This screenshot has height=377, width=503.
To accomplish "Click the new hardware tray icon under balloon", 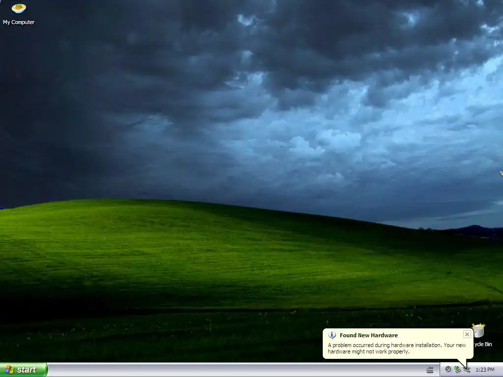I will 467,370.
